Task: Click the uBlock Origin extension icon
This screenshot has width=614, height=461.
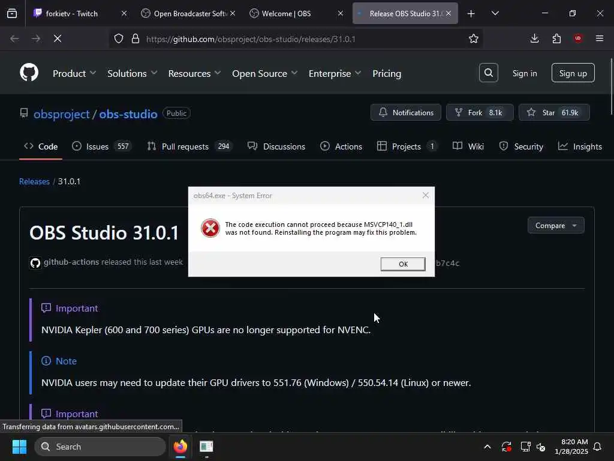Action: pyautogui.click(x=577, y=38)
